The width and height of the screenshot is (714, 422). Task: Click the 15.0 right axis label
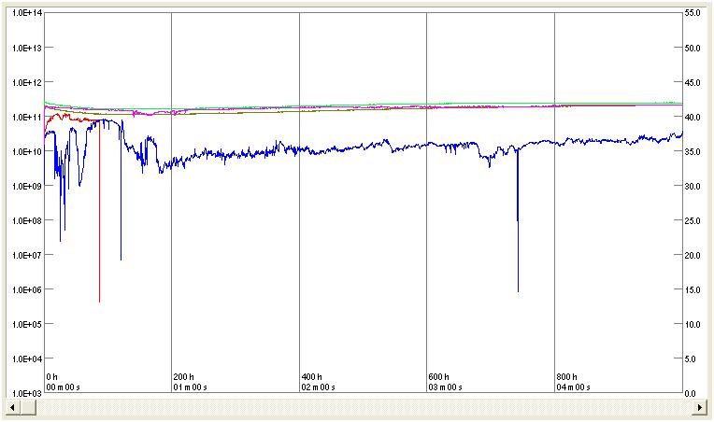pyautogui.click(x=693, y=289)
